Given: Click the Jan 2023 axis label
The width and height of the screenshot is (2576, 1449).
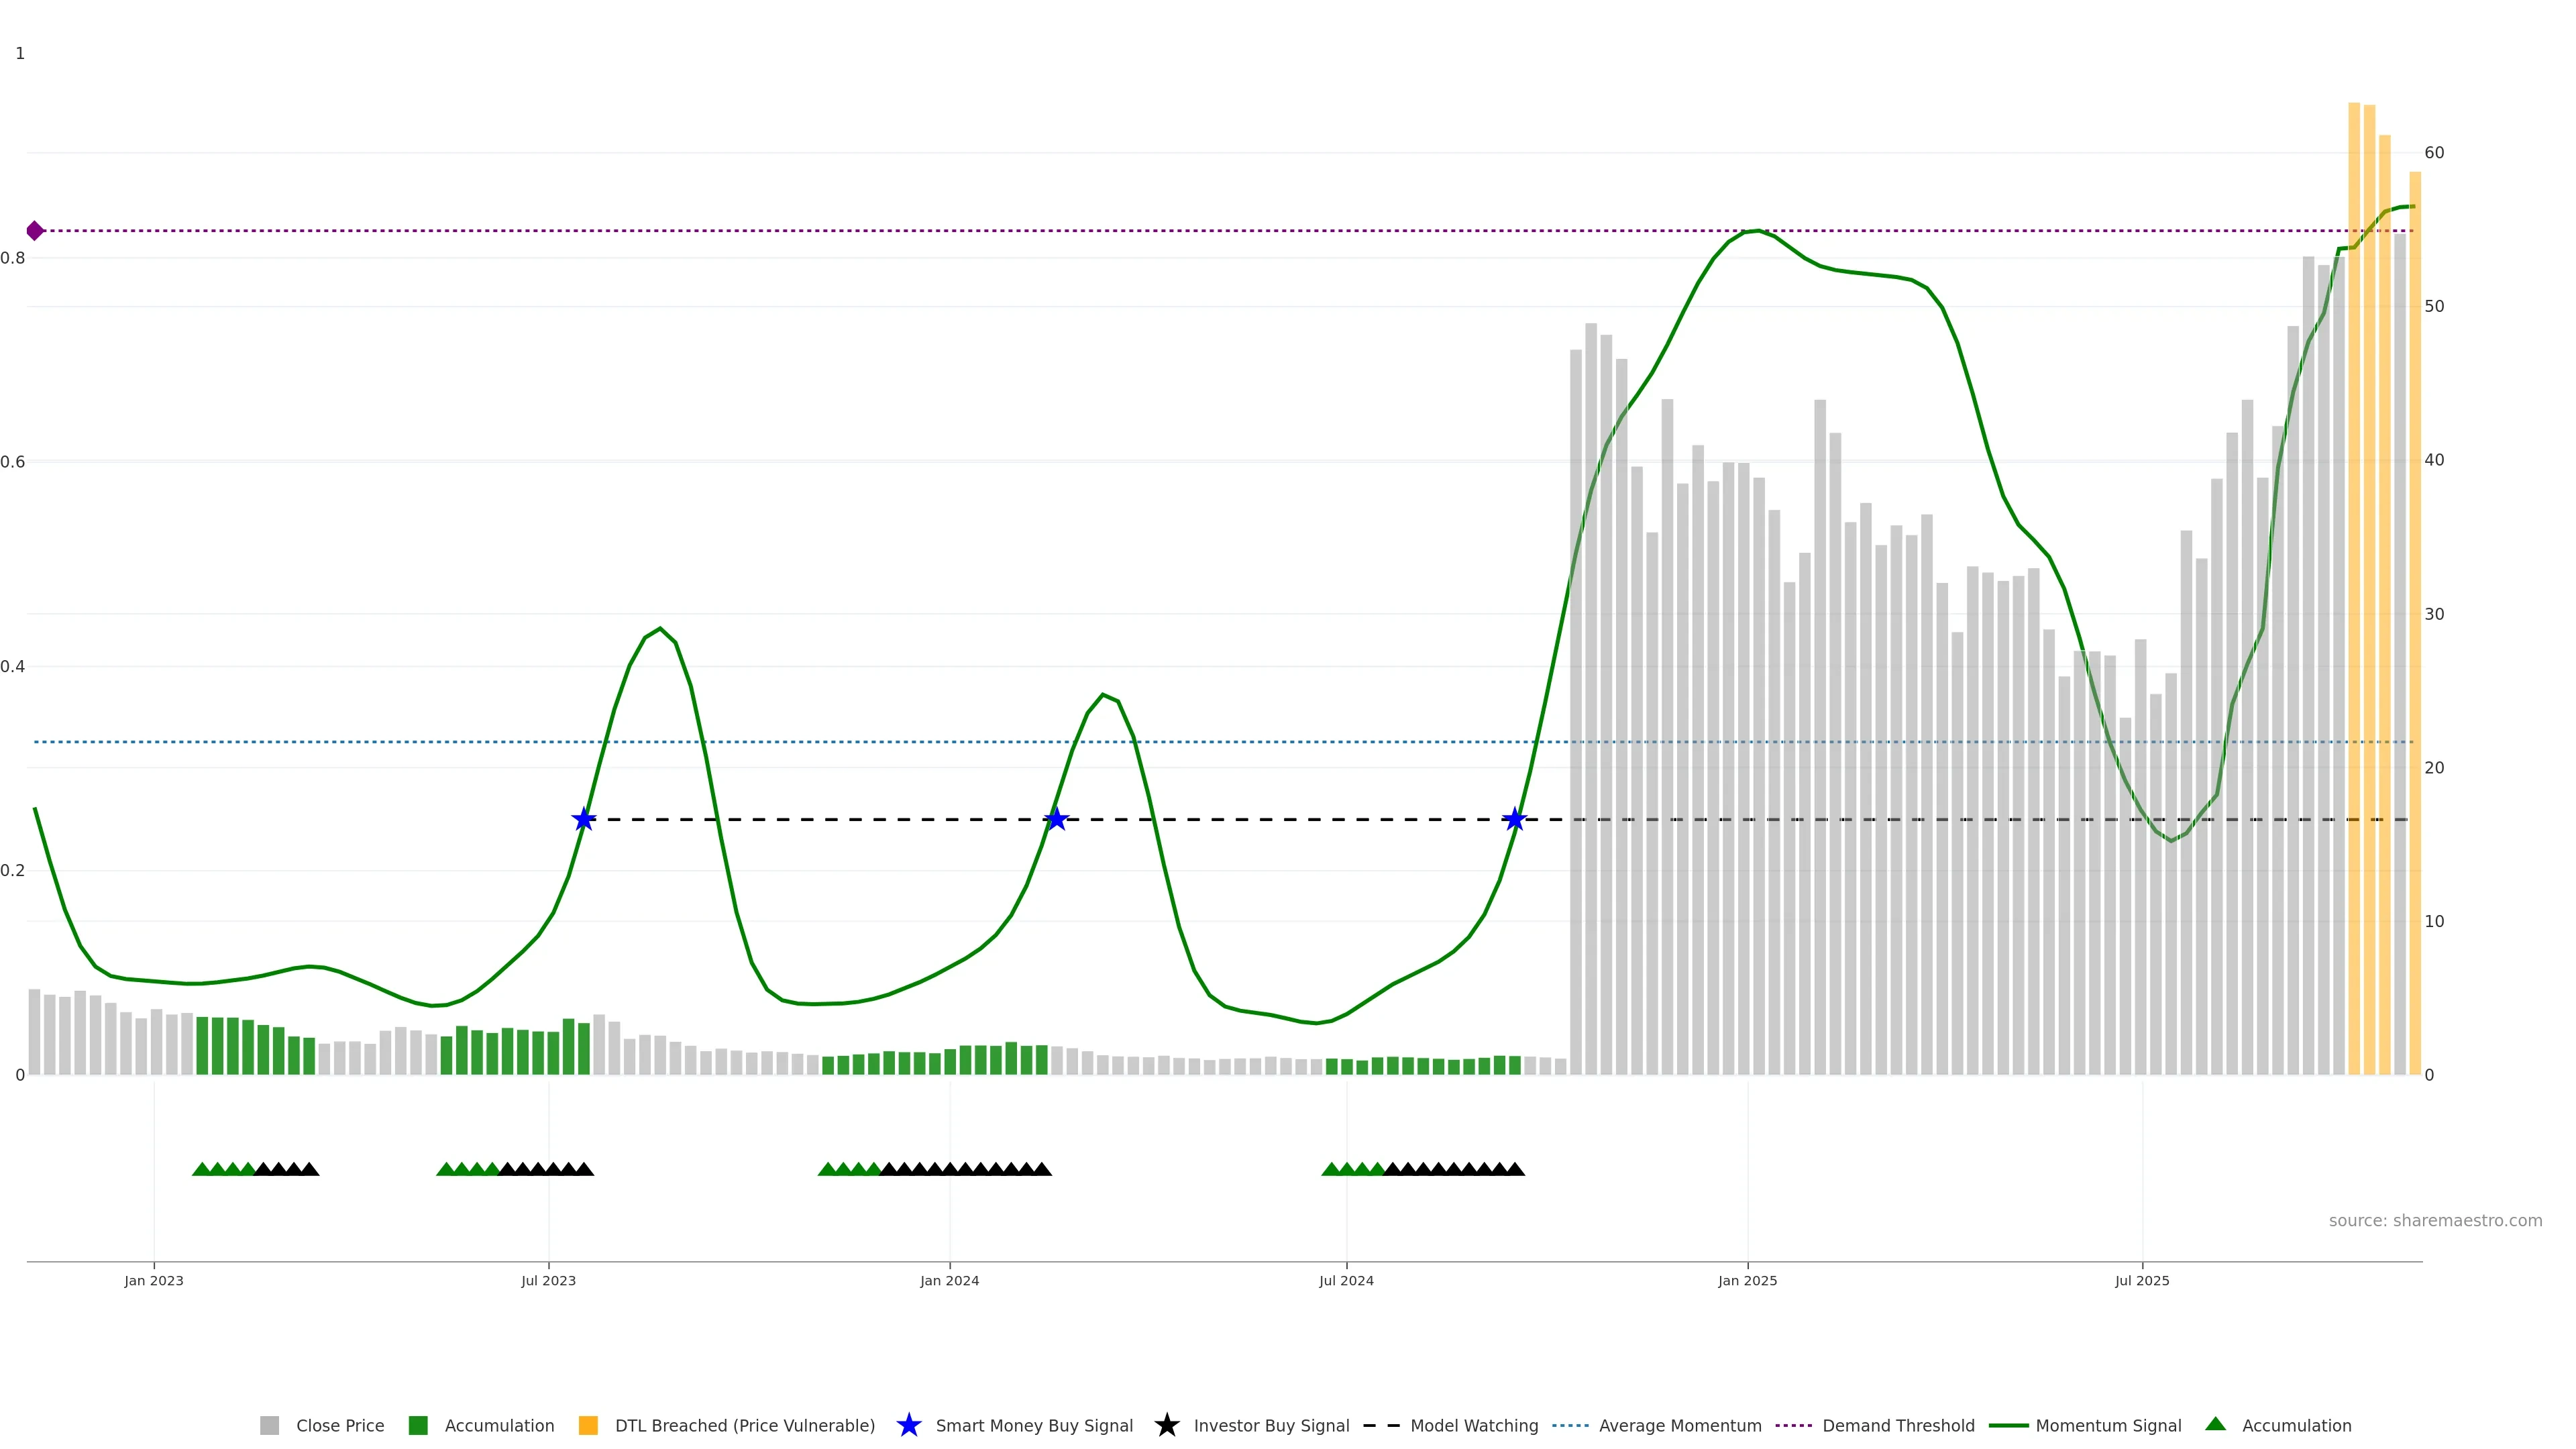Looking at the screenshot, I should coord(154,1280).
